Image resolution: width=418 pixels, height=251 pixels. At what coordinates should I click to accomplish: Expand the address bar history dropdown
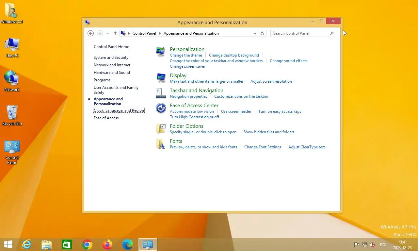[x=255, y=33]
